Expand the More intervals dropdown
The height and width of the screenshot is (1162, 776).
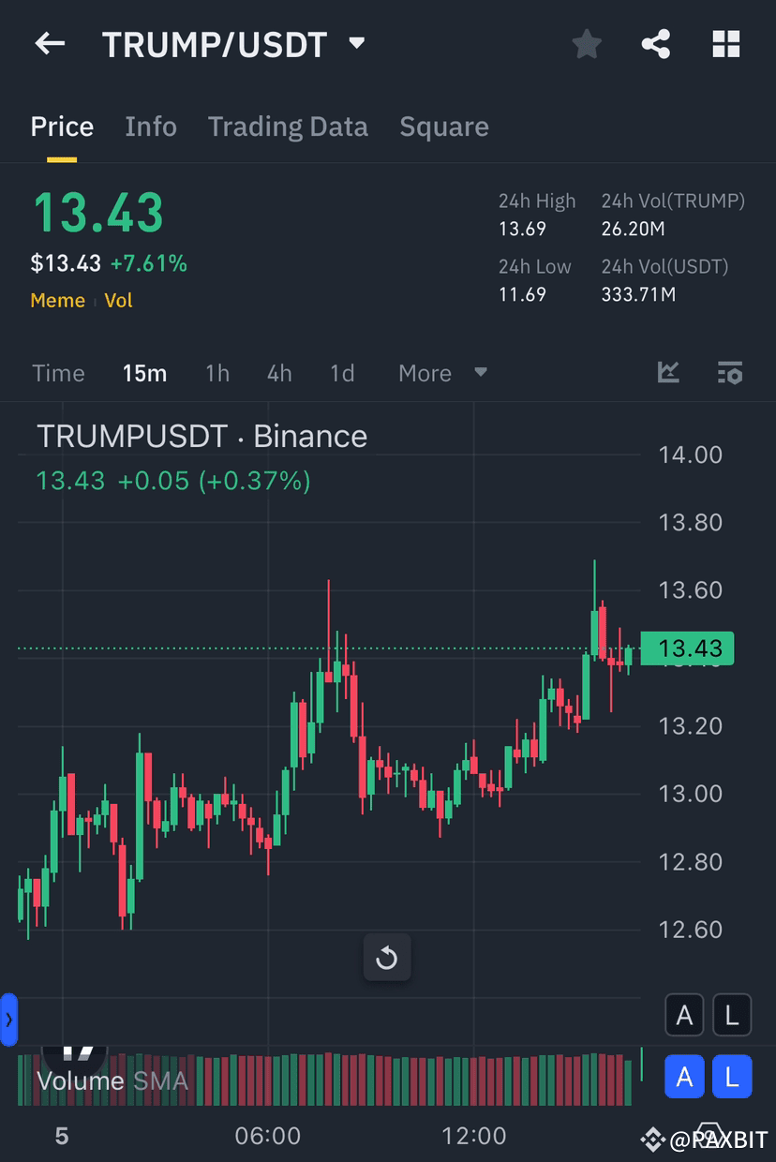coord(442,373)
